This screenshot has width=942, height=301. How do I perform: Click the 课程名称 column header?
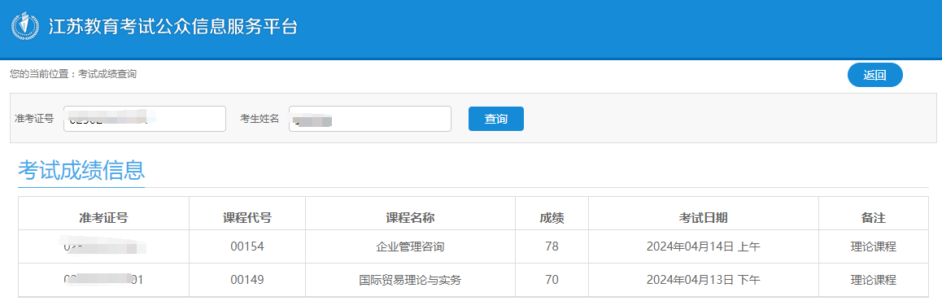[410, 217]
